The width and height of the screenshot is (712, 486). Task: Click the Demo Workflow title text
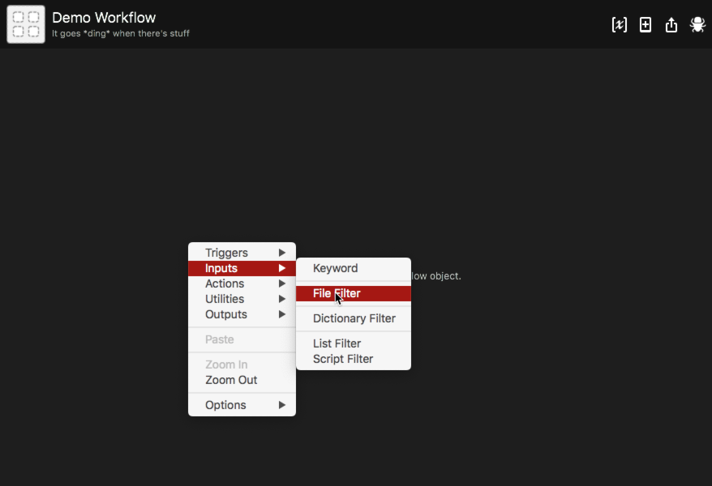(104, 18)
